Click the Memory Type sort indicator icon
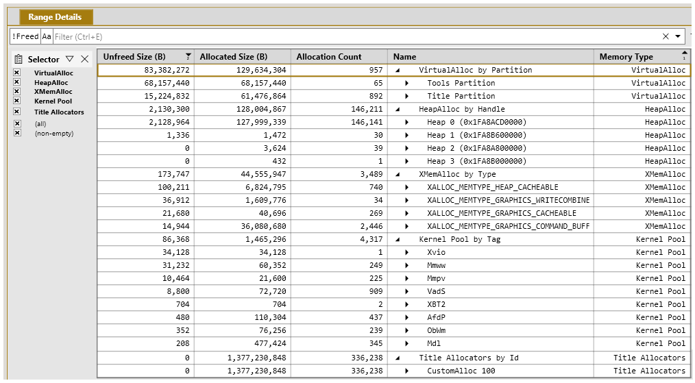This screenshot has height=383, width=695. (684, 55)
